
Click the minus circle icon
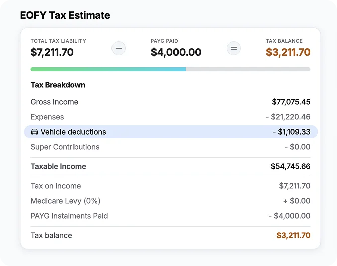coord(119,48)
